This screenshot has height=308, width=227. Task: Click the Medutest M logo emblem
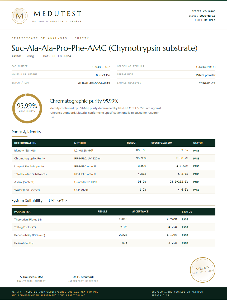point(20,16)
